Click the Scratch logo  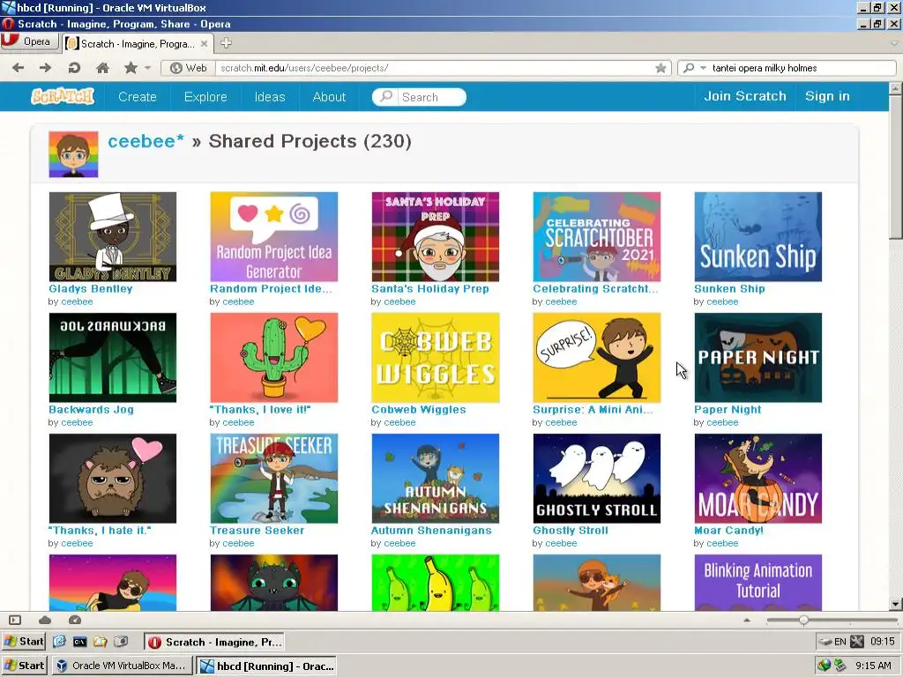pos(63,96)
